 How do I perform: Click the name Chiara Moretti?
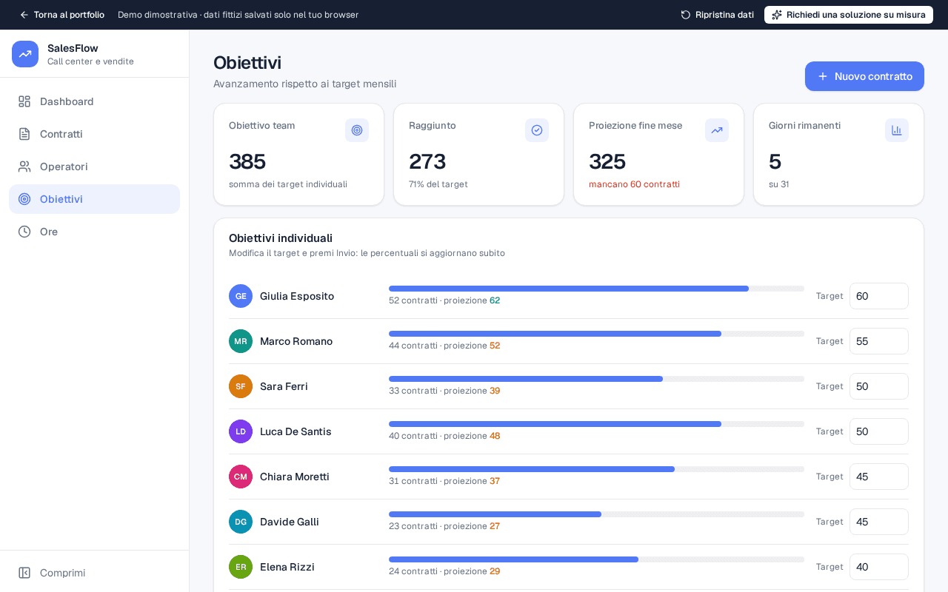pyautogui.click(x=295, y=477)
